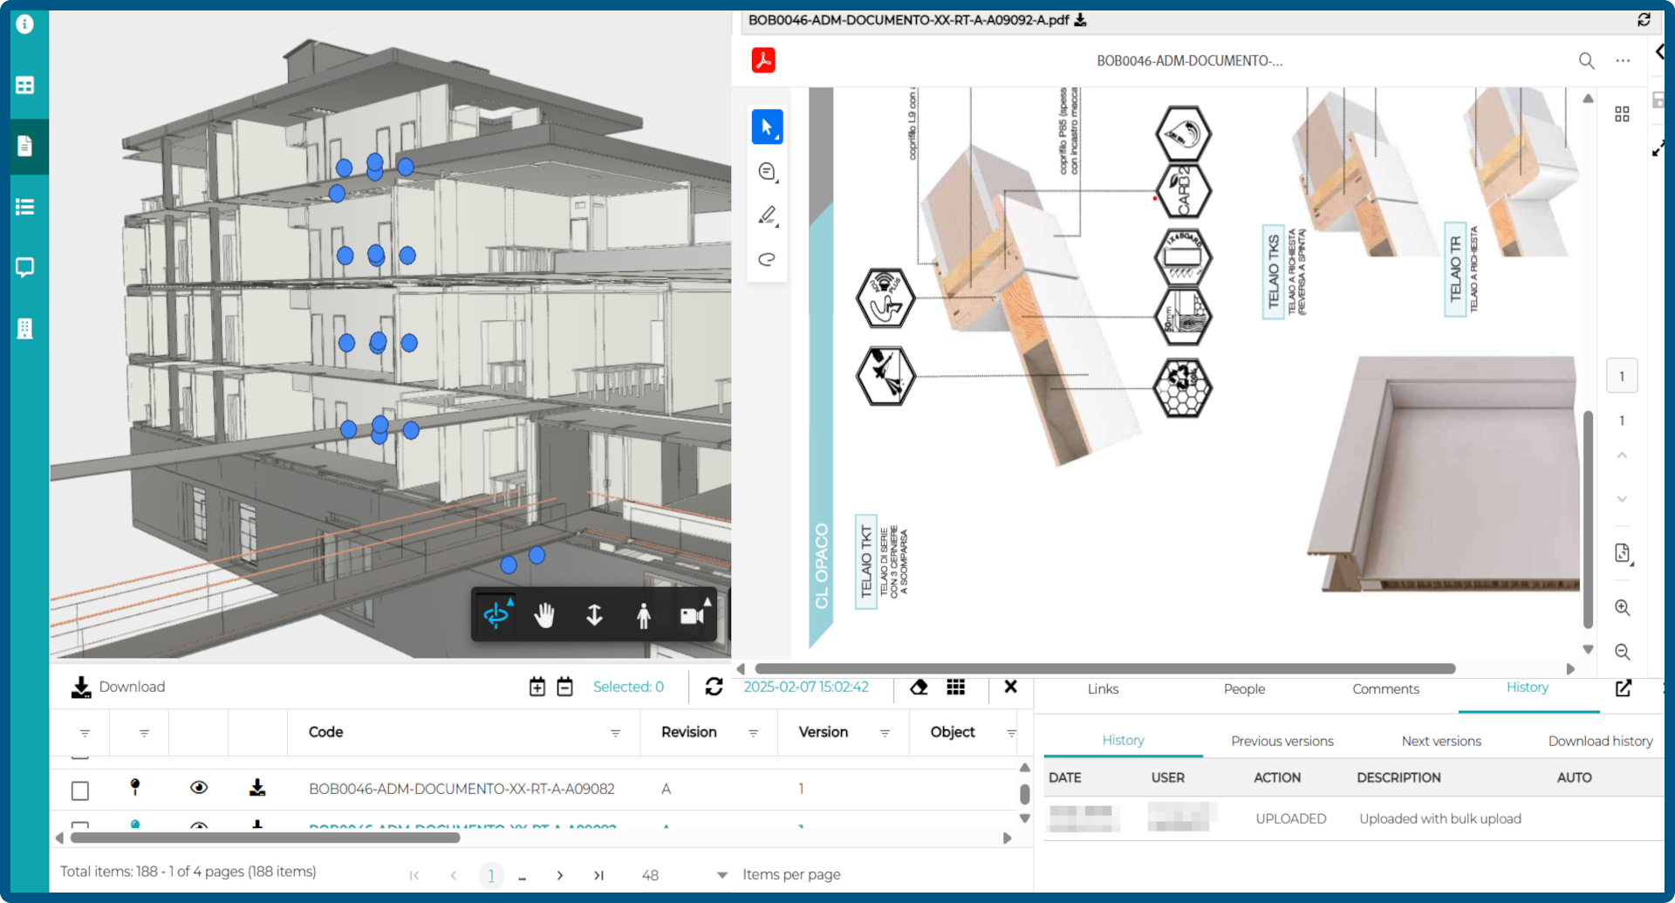Image resolution: width=1675 pixels, height=903 pixels.
Task: Activate the walk-through person mode
Action: [643, 614]
